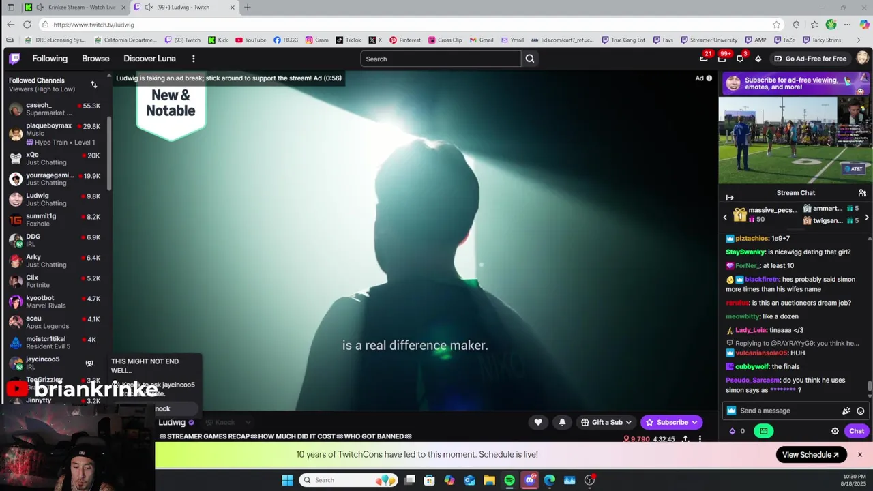This screenshot has height=491, width=873.
Task: Click the browser address bar URL
Action: click(x=93, y=25)
